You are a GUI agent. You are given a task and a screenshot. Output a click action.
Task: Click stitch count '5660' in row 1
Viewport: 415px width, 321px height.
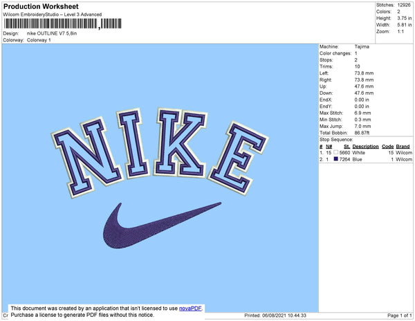coord(344,153)
